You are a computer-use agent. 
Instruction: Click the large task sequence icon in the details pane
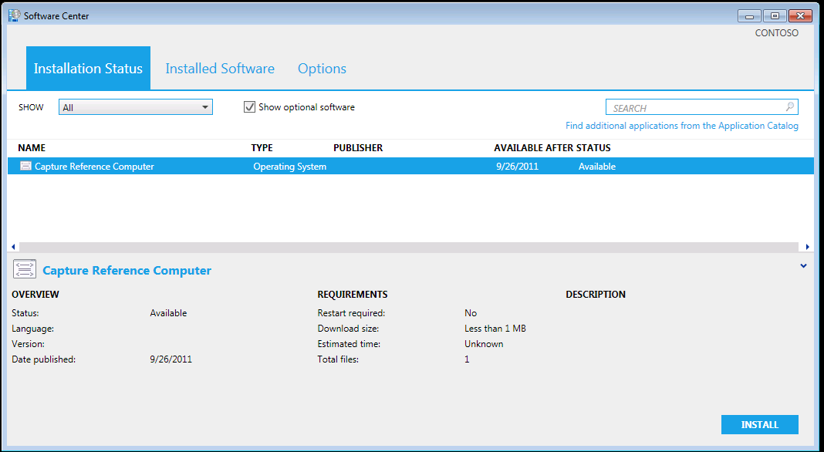point(24,269)
